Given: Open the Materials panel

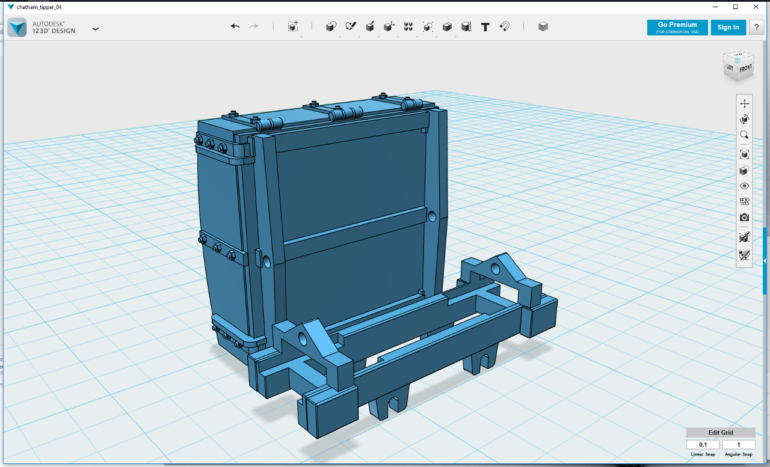Looking at the screenshot, I should 543,26.
